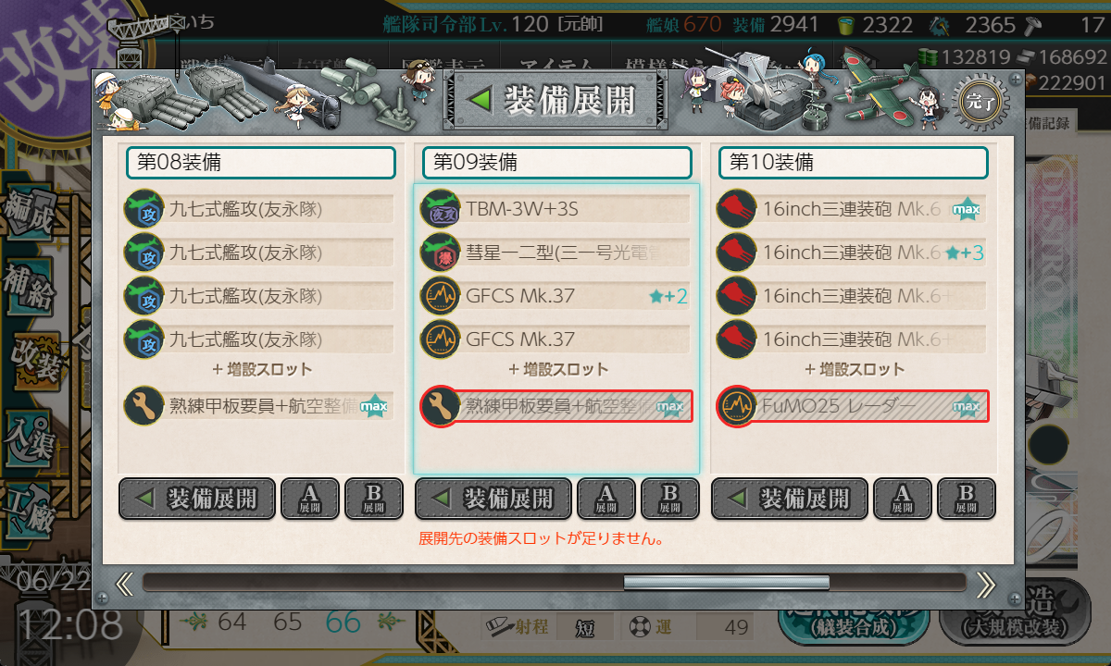1111x666 pixels.
Task: Click the B展開 button under 第10装備
Action: tap(967, 499)
